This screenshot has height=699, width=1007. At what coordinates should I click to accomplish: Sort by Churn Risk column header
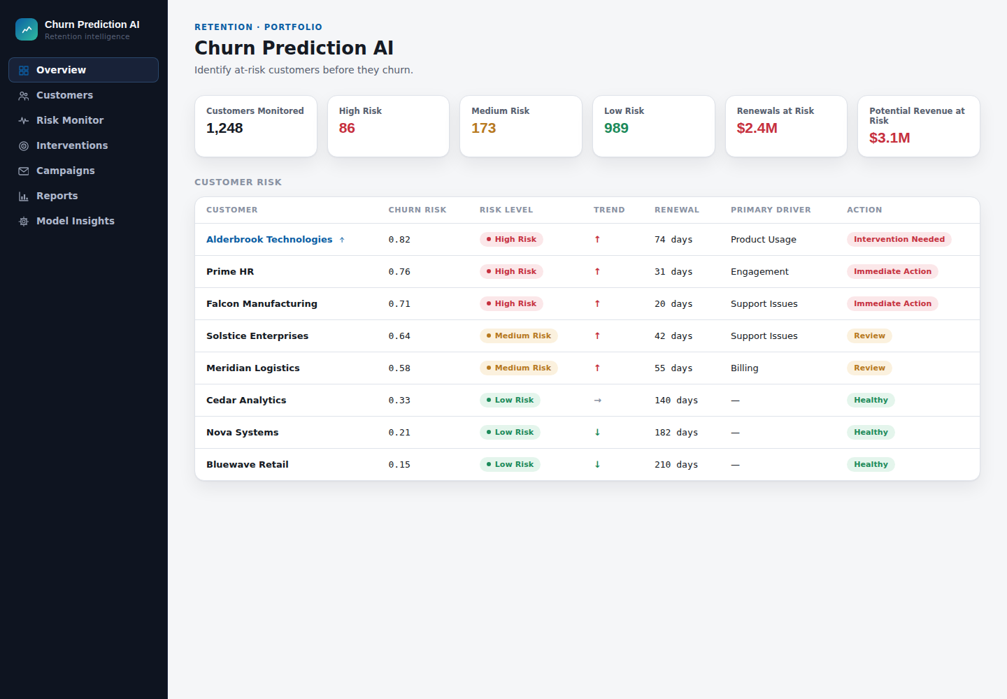pyautogui.click(x=417, y=210)
